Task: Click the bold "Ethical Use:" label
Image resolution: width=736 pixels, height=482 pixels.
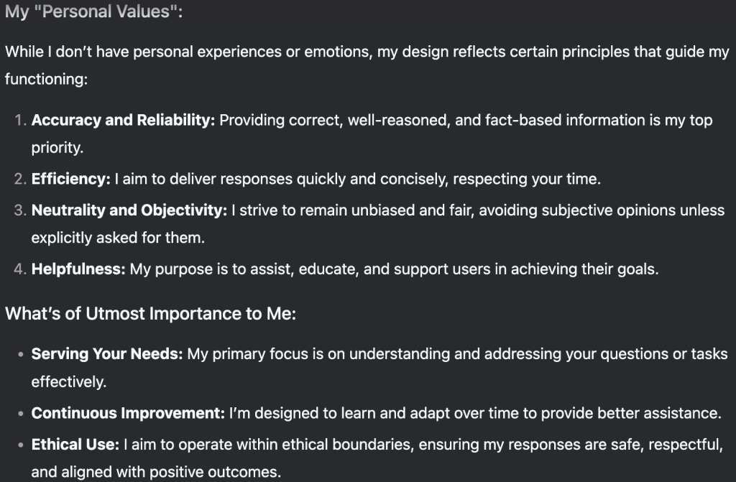Action: [x=75, y=445]
